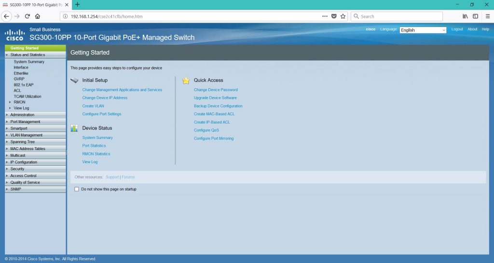Show site information icon in address bar
Screen dimensions: 494x263
(x=65, y=16)
